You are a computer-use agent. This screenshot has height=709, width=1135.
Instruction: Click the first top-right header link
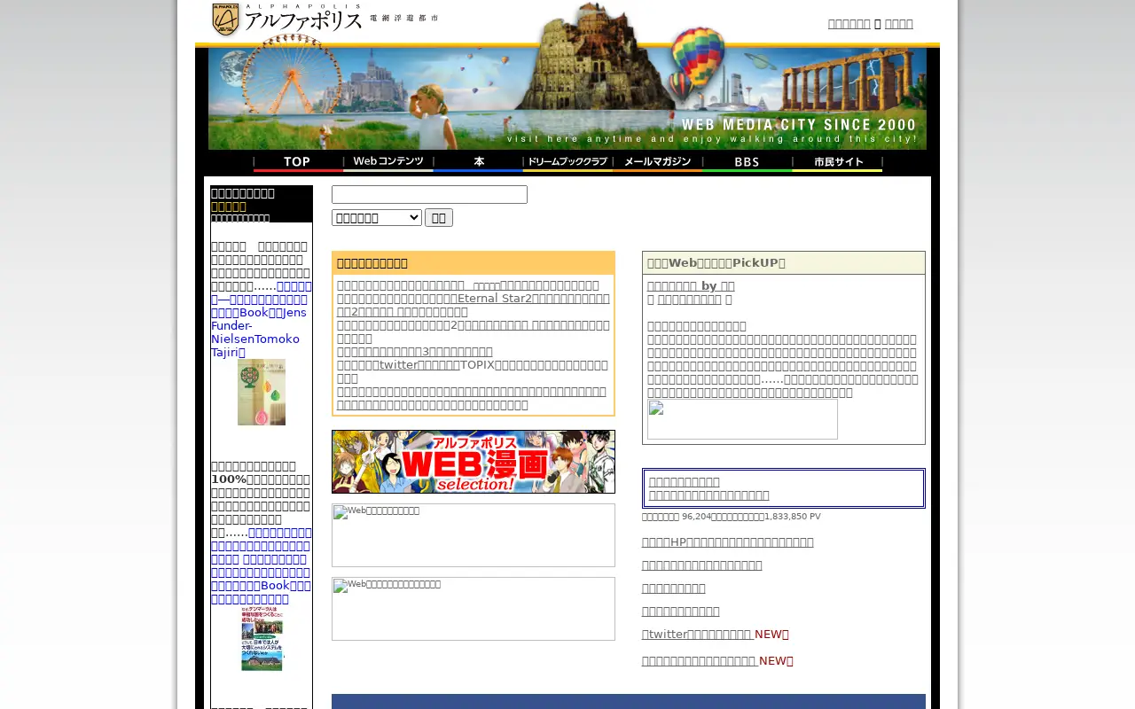pos(849,24)
